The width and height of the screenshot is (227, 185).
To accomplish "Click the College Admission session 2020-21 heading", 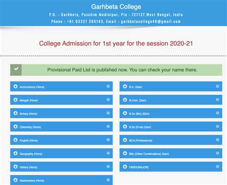I will pos(116,44).
